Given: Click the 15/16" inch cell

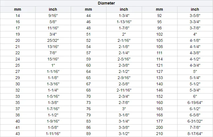Looking at the screenshot, I should point(53,59).
